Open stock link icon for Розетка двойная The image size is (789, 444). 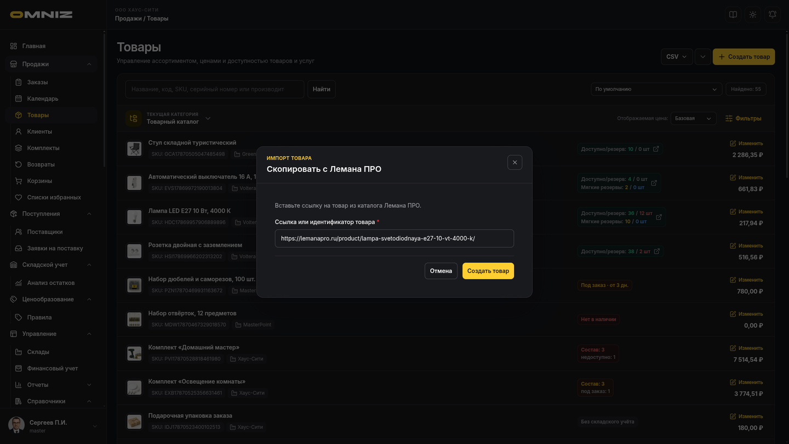[x=656, y=252]
